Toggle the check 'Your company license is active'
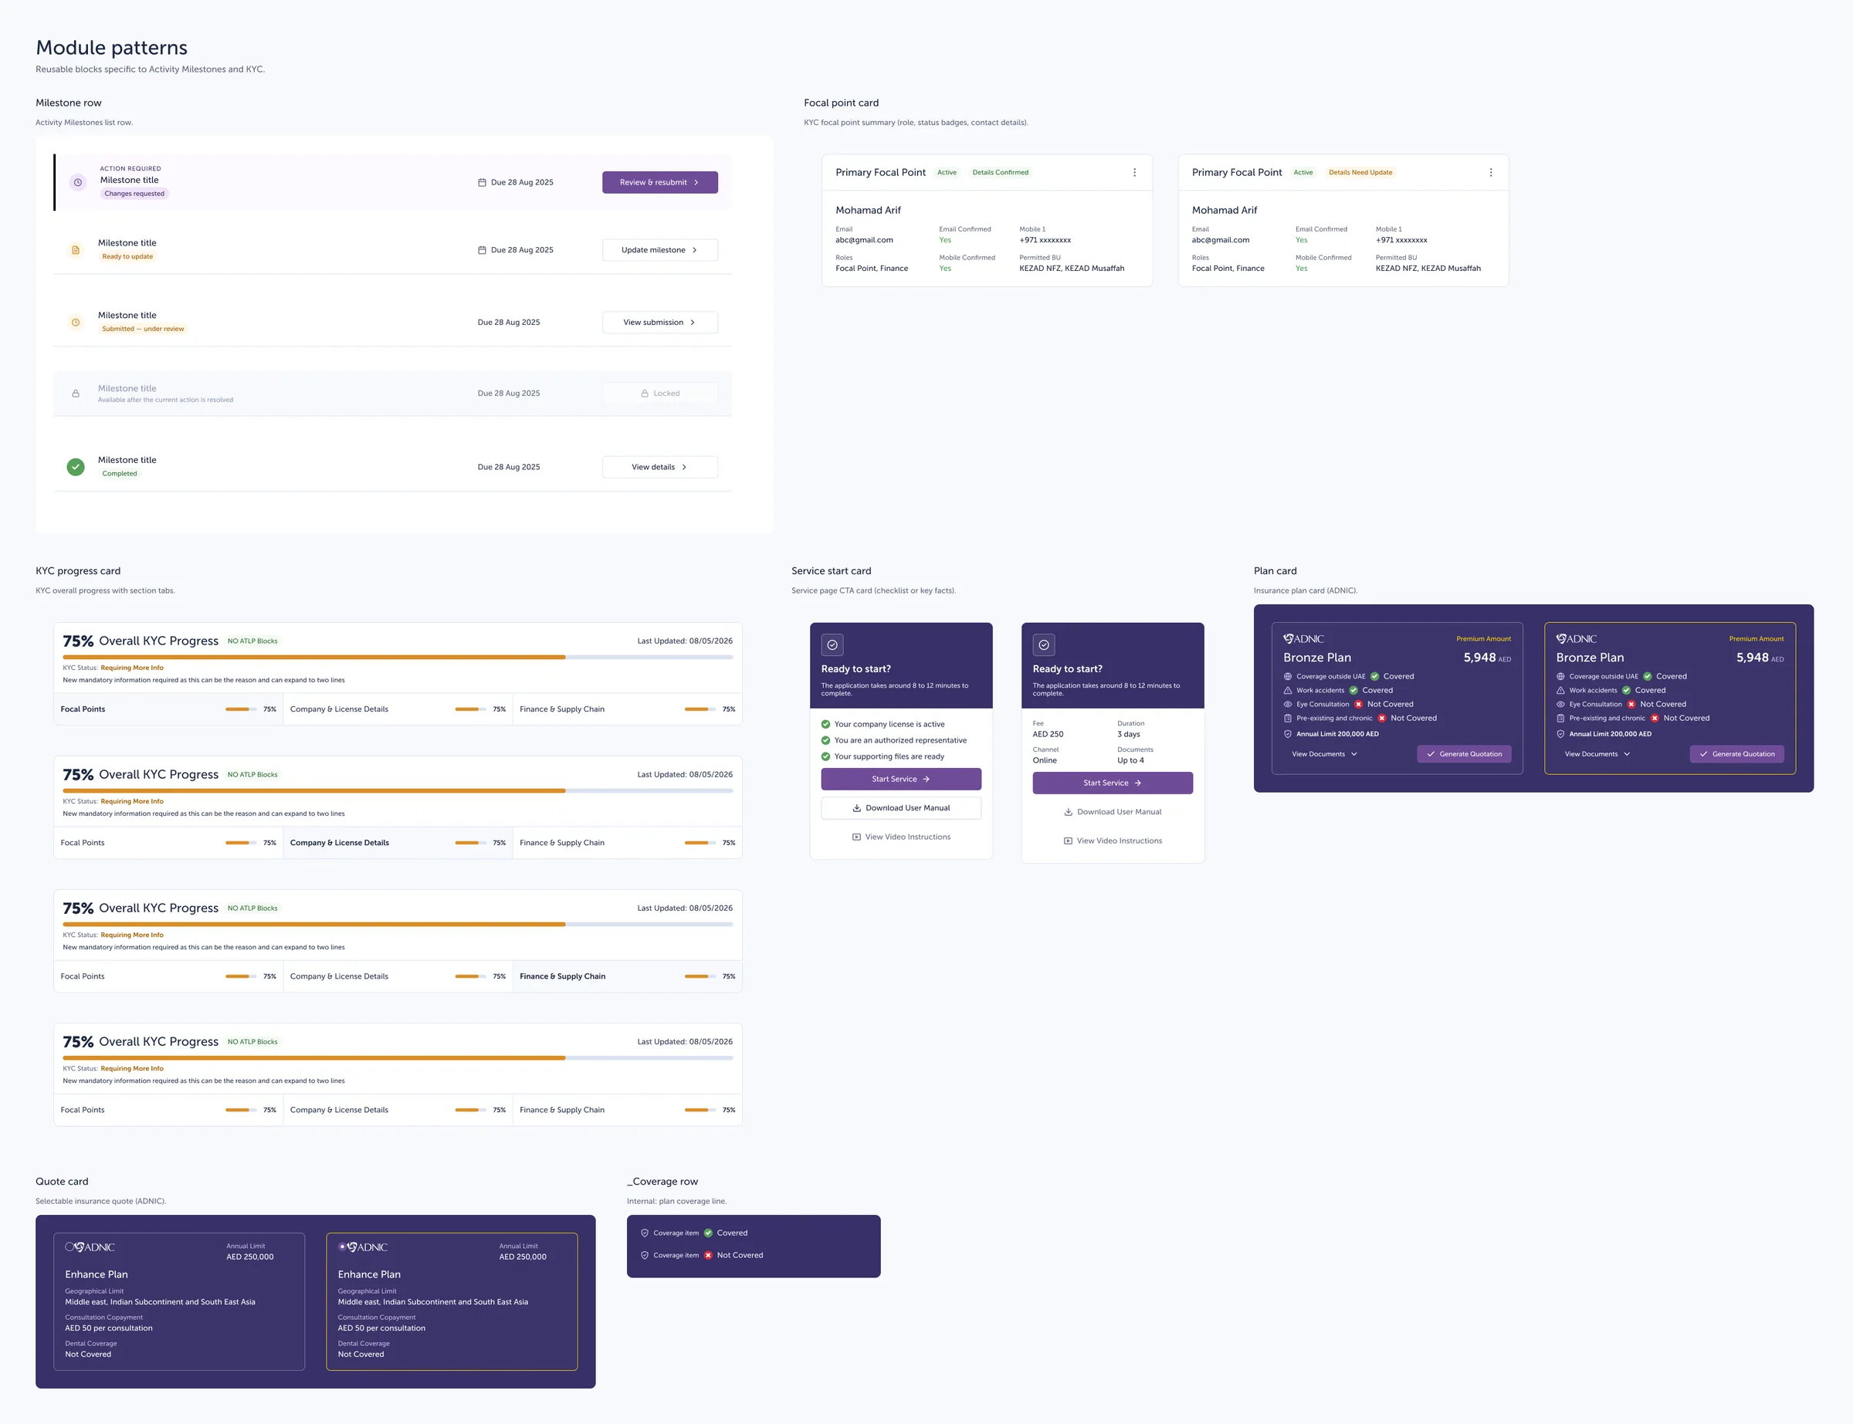 coord(825,724)
